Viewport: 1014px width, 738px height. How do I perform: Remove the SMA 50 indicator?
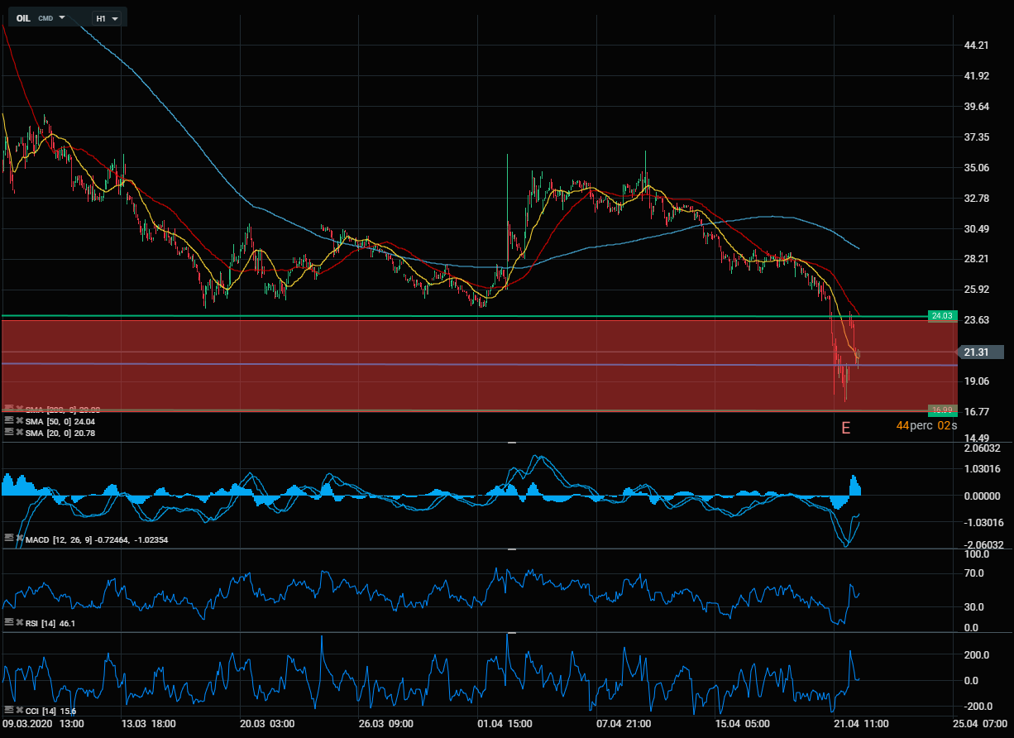tap(18, 421)
